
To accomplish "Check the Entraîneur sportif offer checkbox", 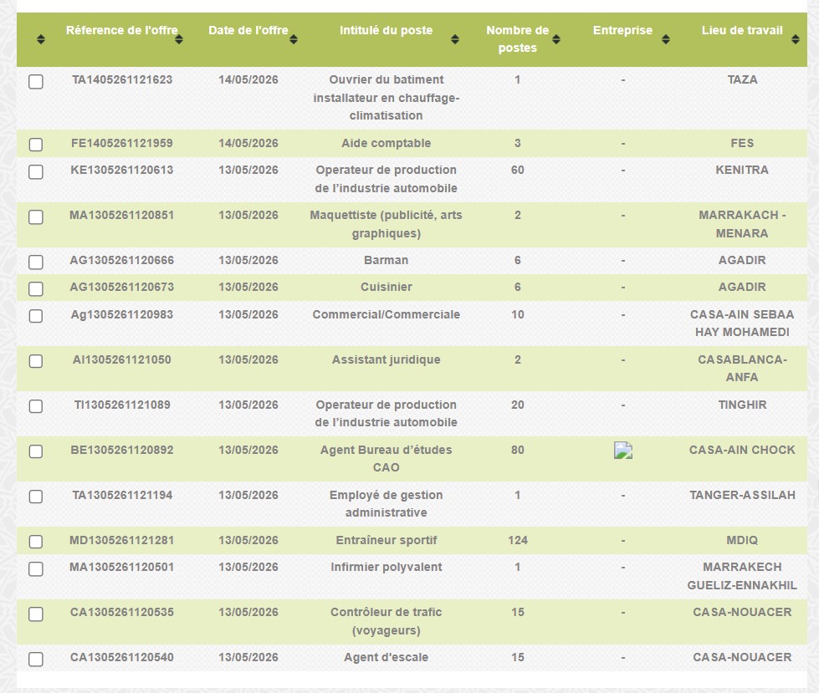I will pos(35,542).
